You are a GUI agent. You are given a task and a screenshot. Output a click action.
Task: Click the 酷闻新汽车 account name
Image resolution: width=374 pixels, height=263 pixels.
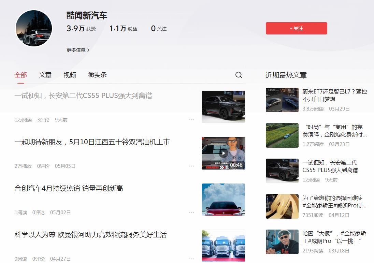[87, 16]
